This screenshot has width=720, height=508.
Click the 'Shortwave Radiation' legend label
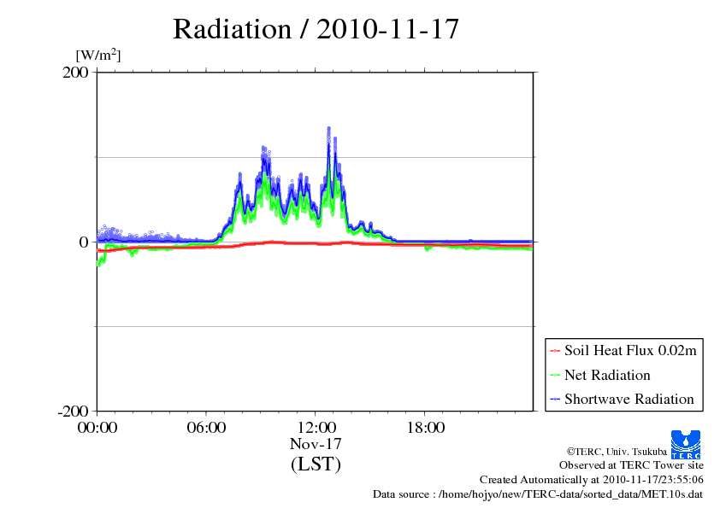click(629, 399)
